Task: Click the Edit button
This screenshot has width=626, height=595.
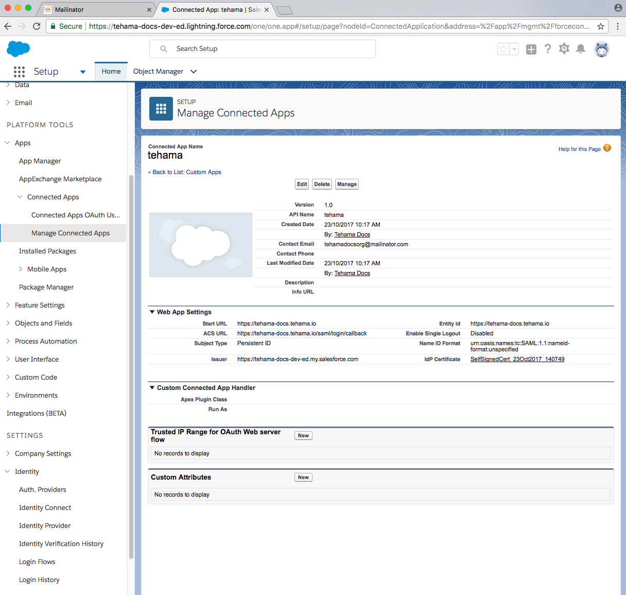Action: (302, 184)
